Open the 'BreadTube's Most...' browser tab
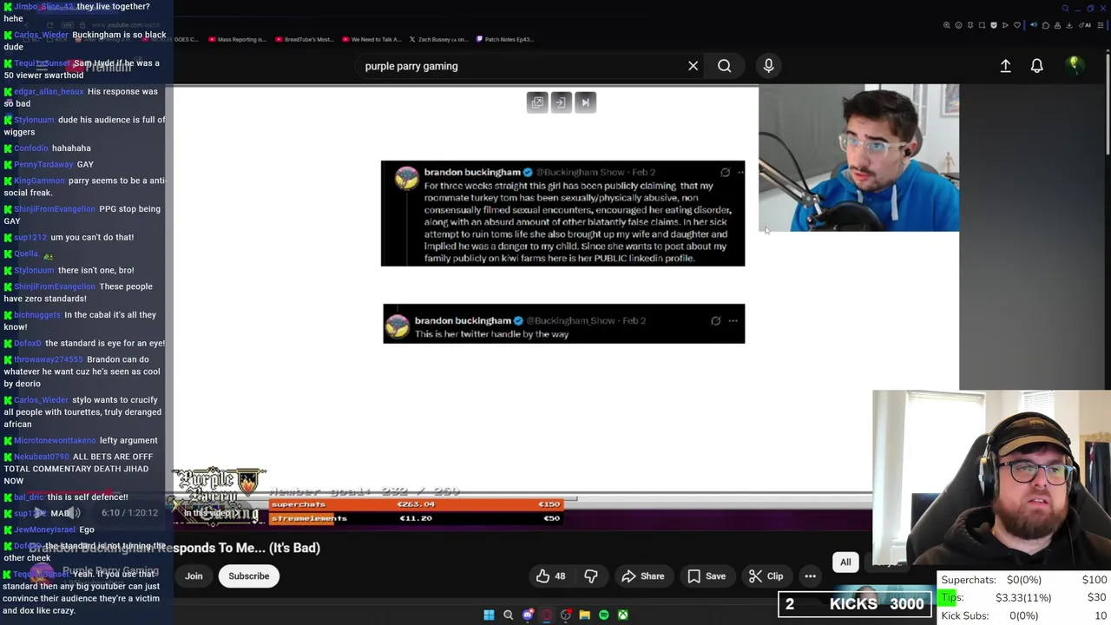Image resolution: width=1111 pixels, height=625 pixels. click(x=303, y=39)
